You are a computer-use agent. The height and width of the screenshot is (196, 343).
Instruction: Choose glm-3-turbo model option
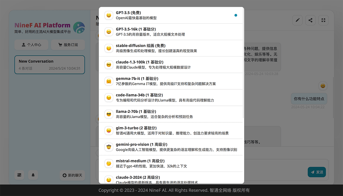click(x=171, y=131)
